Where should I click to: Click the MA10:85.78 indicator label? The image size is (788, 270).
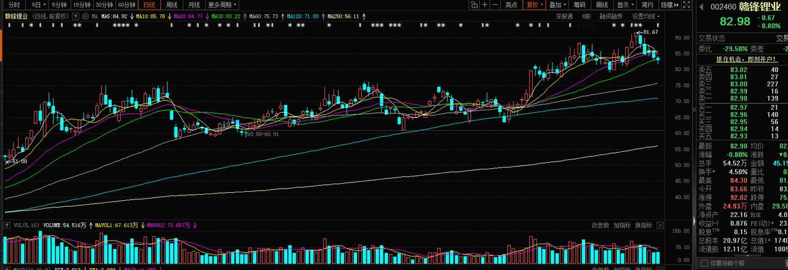(x=151, y=17)
